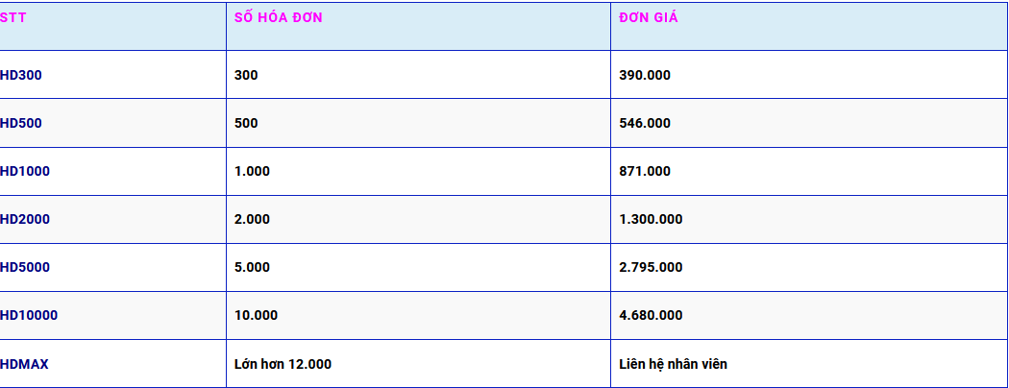The height and width of the screenshot is (388, 1009).
Task: Select the HD1000 package name
Action: pos(24,171)
